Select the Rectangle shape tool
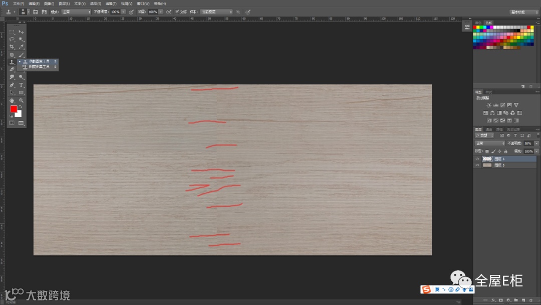The height and width of the screenshot is (305, 541). point(21,93)
